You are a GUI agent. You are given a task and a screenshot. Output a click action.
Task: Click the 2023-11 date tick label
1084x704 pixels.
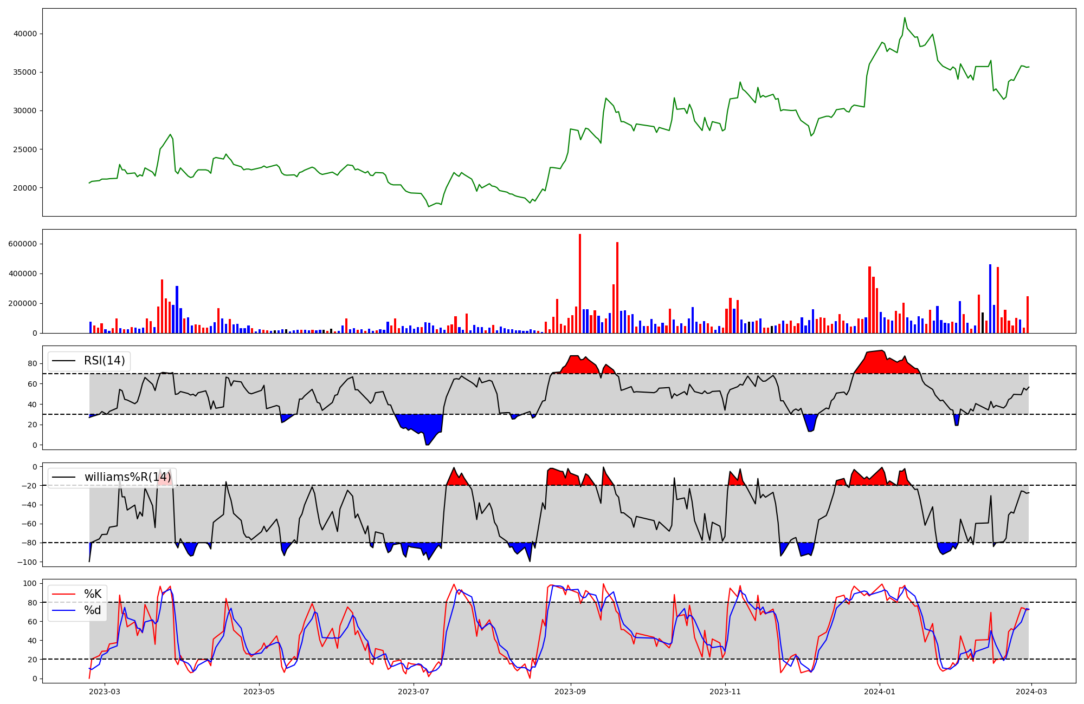[725, 692]
